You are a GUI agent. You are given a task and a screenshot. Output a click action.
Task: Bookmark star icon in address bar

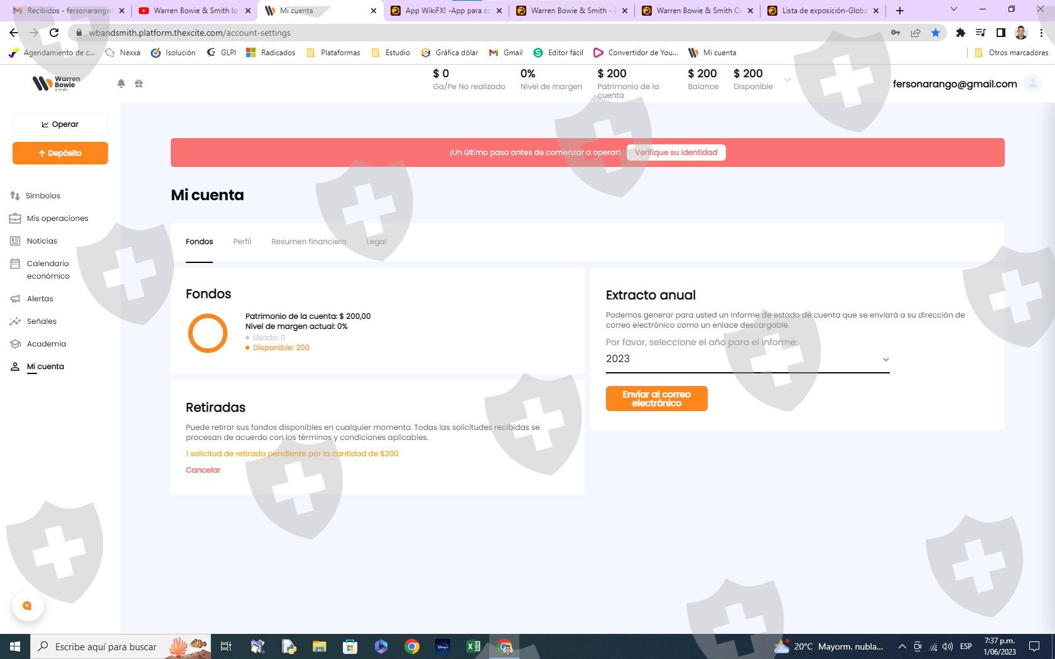point(936,33)
